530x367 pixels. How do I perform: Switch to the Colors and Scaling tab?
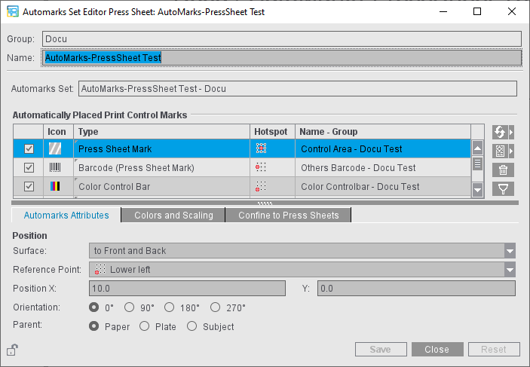173,216
